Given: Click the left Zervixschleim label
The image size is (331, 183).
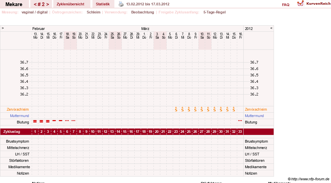Looking at the screenshot, I should click(x=18, y=109).
